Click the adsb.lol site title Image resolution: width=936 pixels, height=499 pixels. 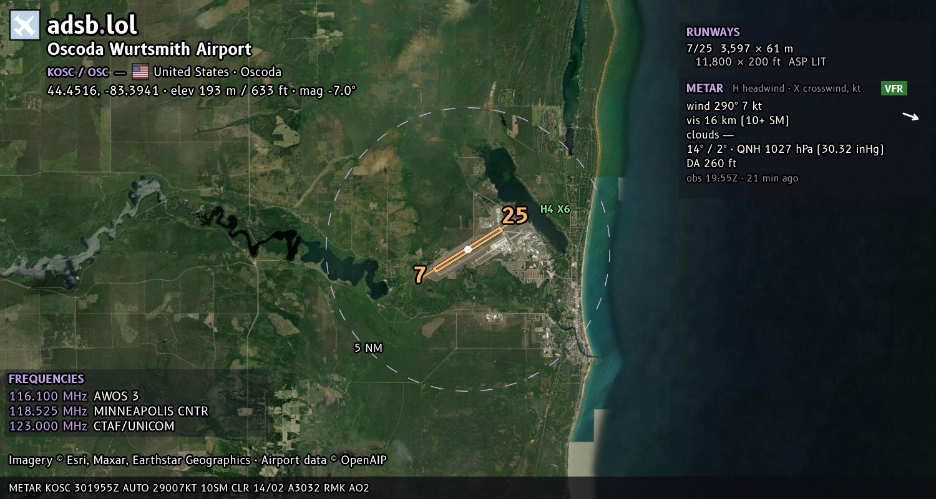point(92,26)
